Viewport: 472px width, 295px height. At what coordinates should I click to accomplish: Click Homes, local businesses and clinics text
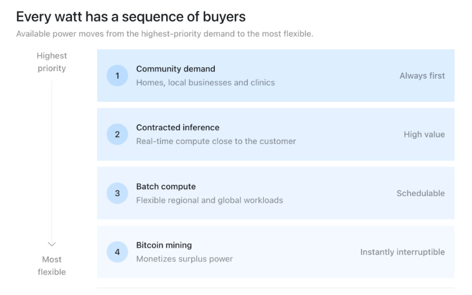coord(205,83)
